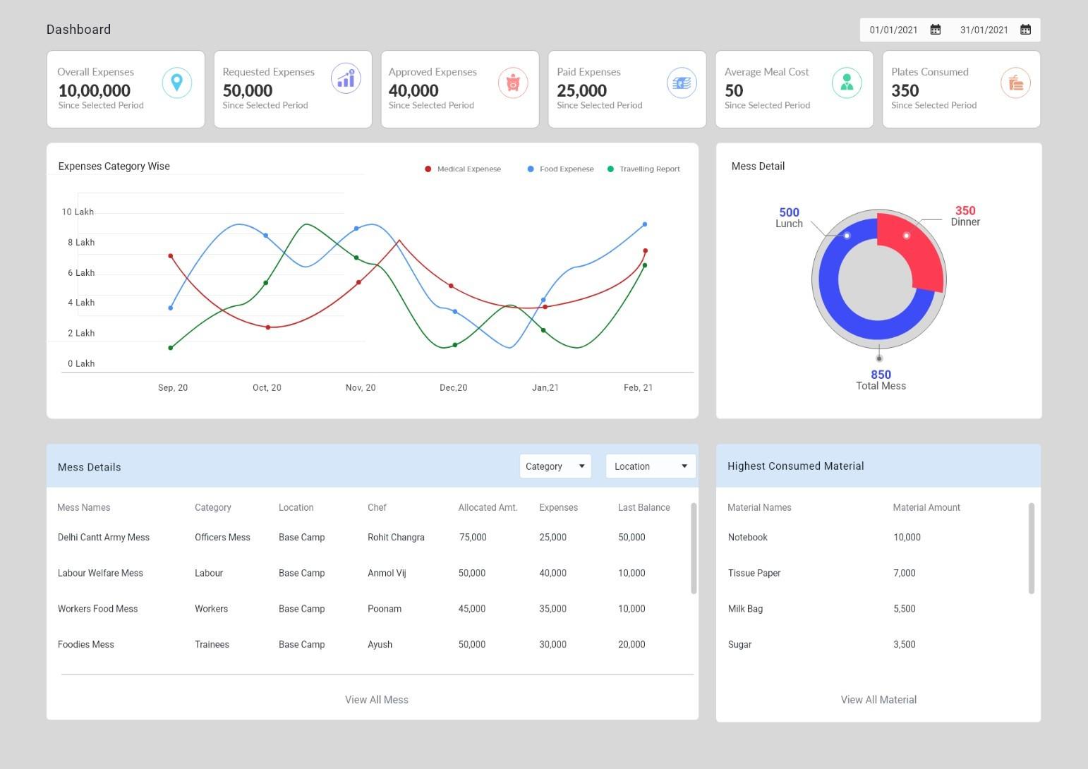Viewport: 1088px width, 769px height.
Task: Click the Overall Expenses location pin icon
Action: tap(177, 83)
